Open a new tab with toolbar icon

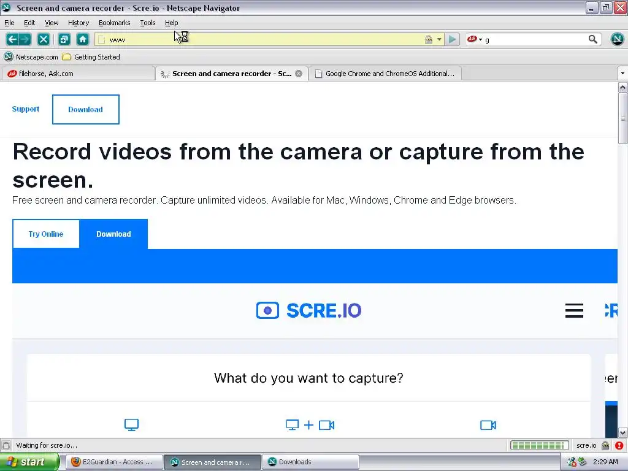click(x=64, y=39)
